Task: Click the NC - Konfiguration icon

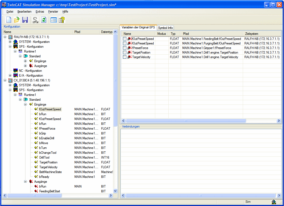Action: (16, 71)
